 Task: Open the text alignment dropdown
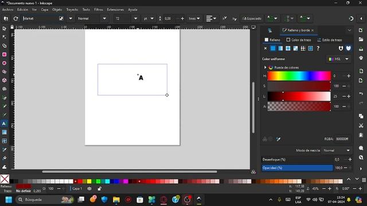tap(211, 18)
